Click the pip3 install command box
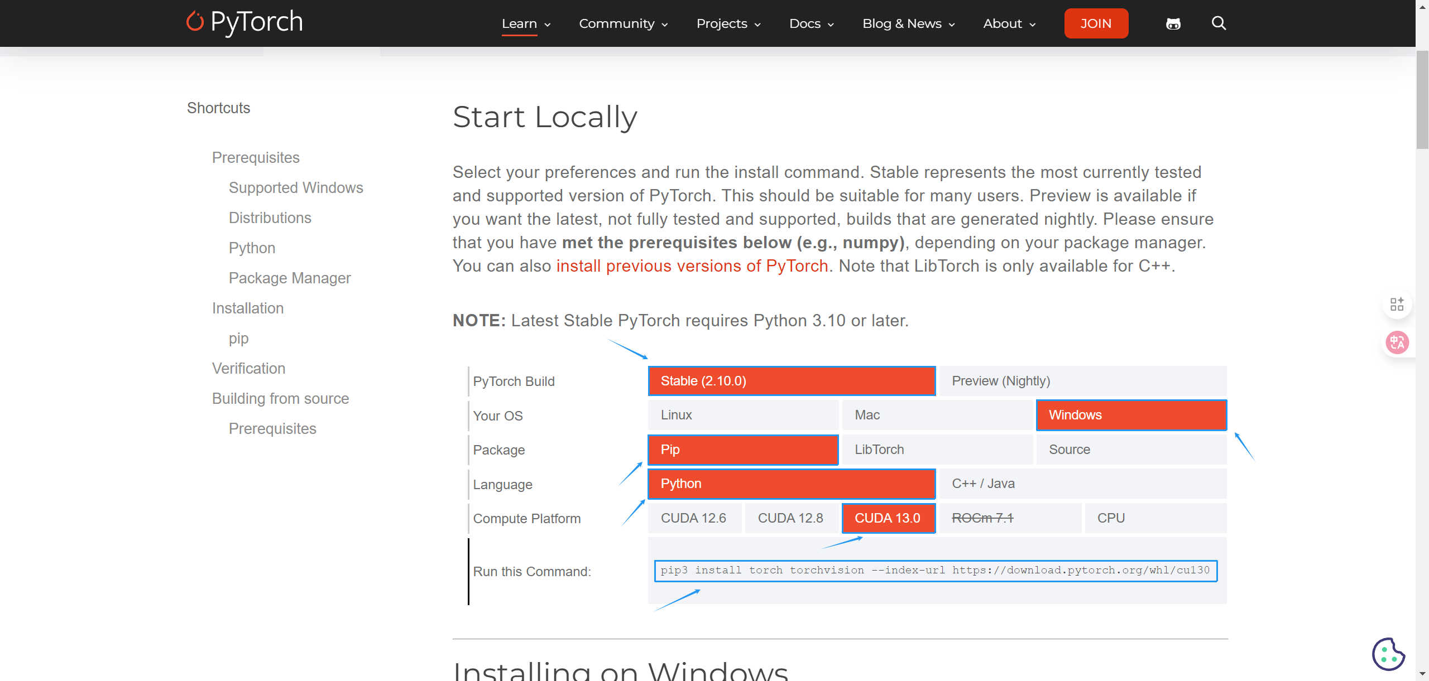The height and width of the screenshot is (681, 1429). 935,571
